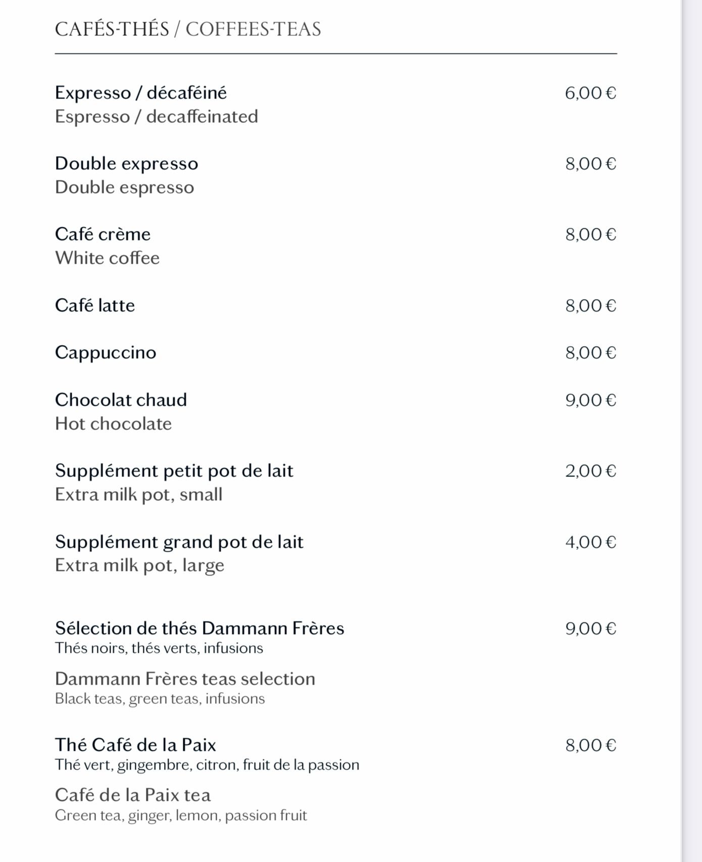Select the Café crème item
Screen dimensions: 702x862
pos(103,234)
